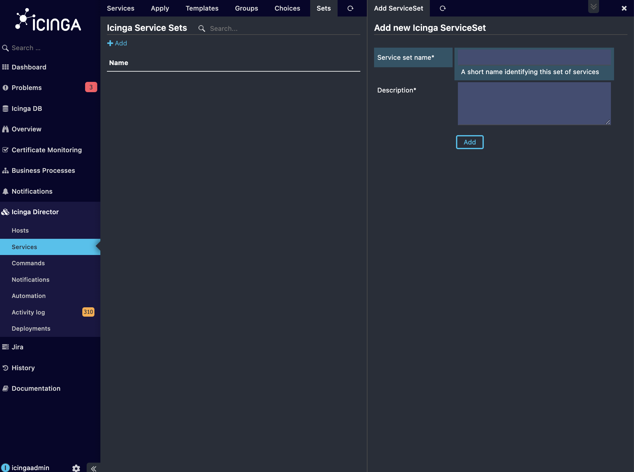Open Deployments under Icinga Director
634x472 pixels.
(50, 328)
